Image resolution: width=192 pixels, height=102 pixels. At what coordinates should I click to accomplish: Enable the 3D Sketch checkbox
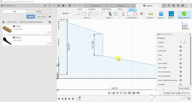[x=180, y=84]
